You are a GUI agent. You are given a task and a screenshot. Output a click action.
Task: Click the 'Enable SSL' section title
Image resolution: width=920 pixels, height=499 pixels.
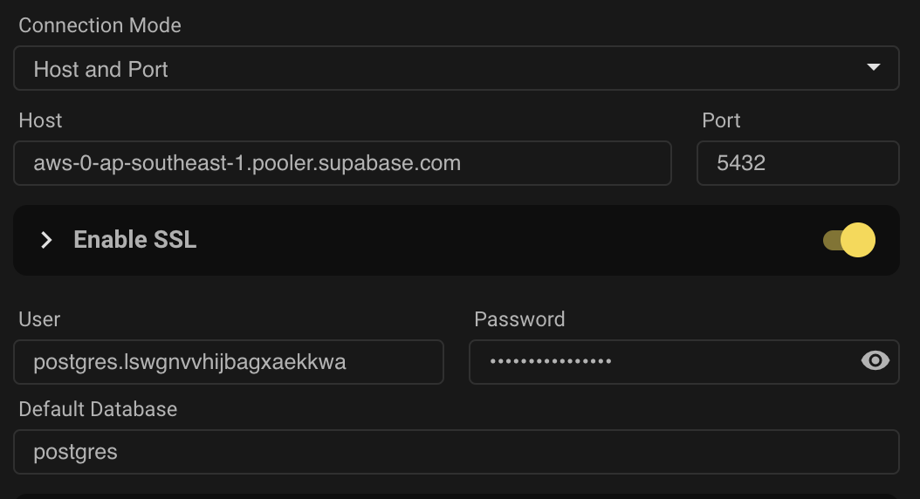135,240
